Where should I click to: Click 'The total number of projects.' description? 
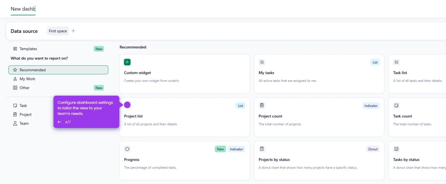pyautogui.click(x=280, y=124)
